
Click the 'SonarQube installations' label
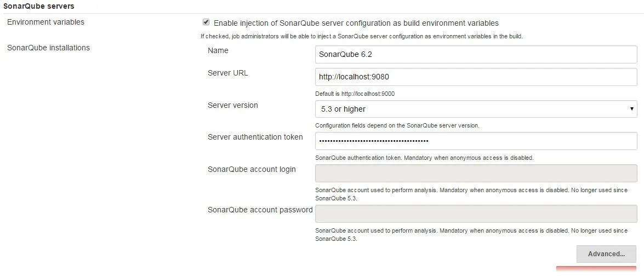point(48,48)
